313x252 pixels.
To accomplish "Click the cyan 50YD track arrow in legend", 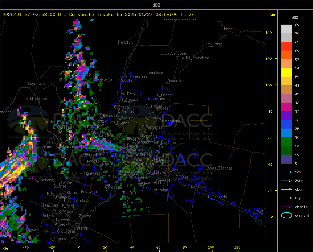I will (287, 172).
